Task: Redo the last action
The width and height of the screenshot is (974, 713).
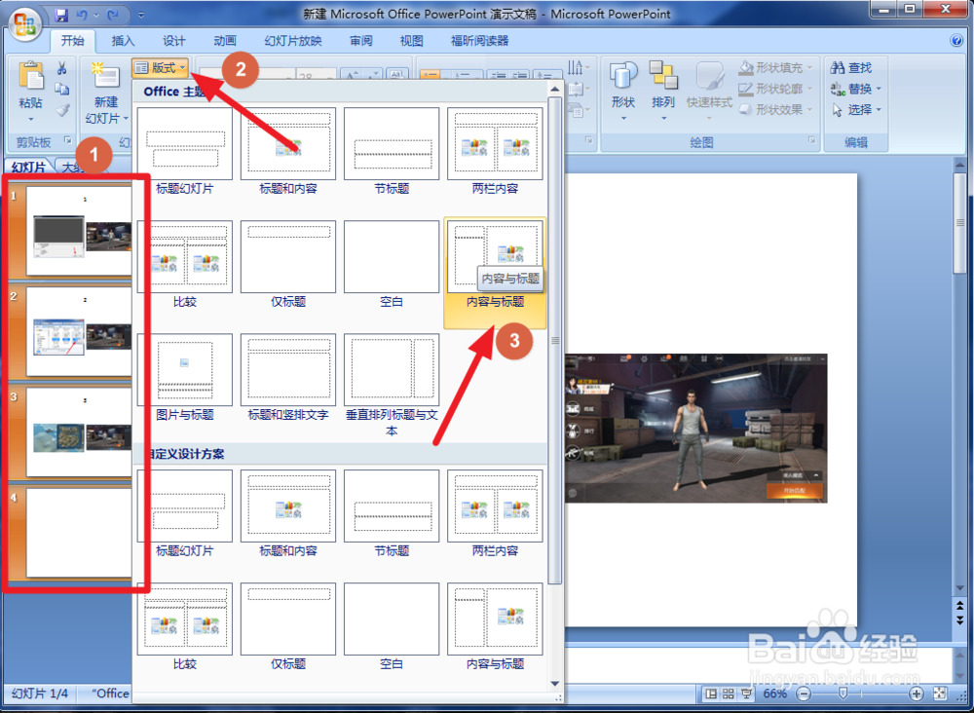Action: tap(113, 15)
